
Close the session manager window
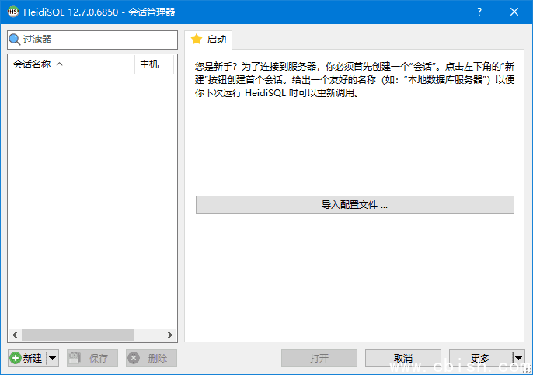[x=514, y=12]
